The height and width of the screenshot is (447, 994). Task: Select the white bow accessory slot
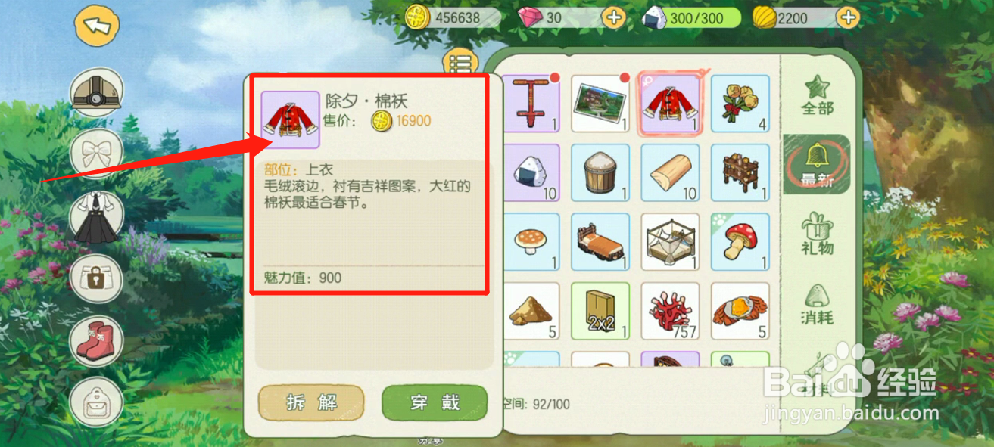pyautogui.click(x=97, y=154)
